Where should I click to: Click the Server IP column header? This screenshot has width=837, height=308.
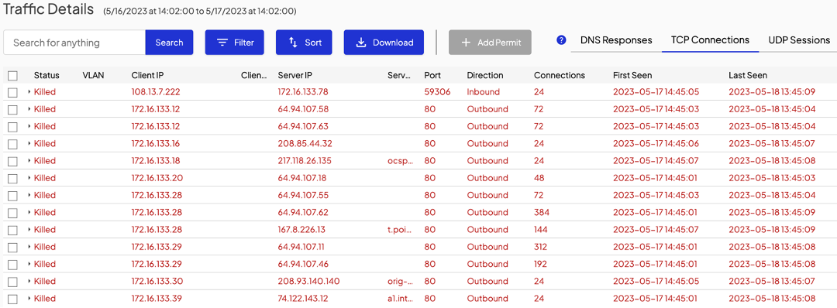(294, 75)
